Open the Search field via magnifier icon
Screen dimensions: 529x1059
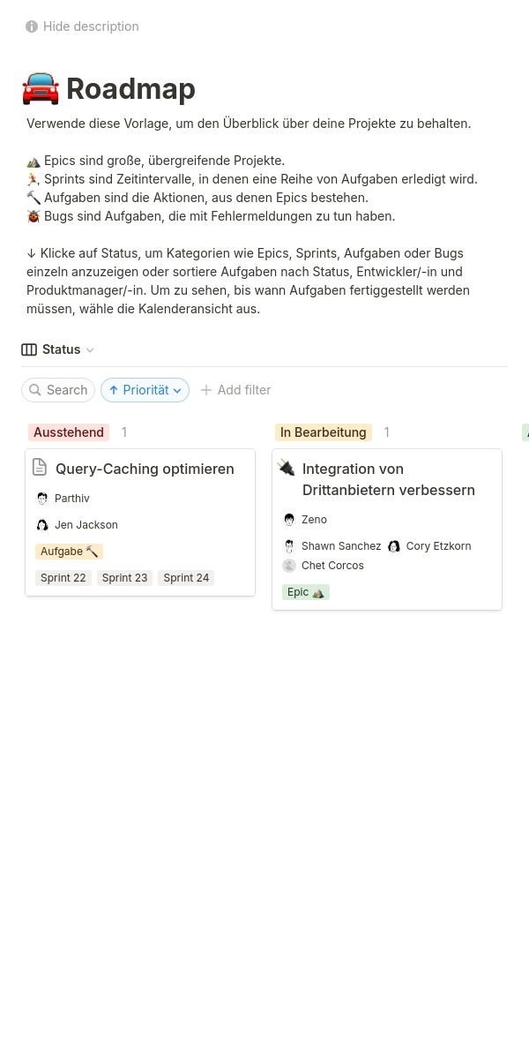tap(36, 390)
